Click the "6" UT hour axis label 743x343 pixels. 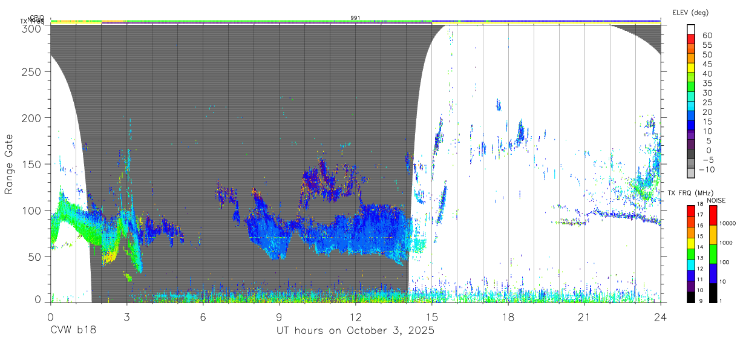pyautogui.click(x=203, y=318)
